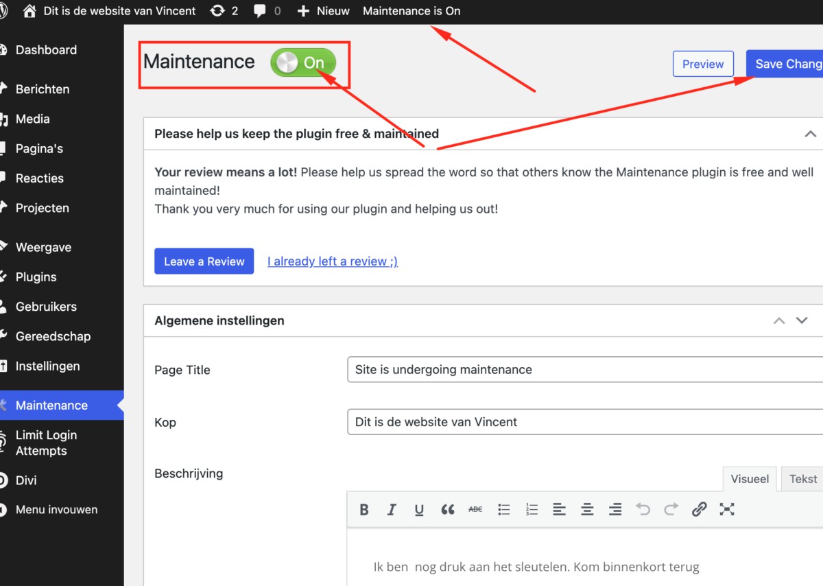This screenshot has height=586, width=823.
Task: Click the Bold formatting icon
Action: coord(364,509)
